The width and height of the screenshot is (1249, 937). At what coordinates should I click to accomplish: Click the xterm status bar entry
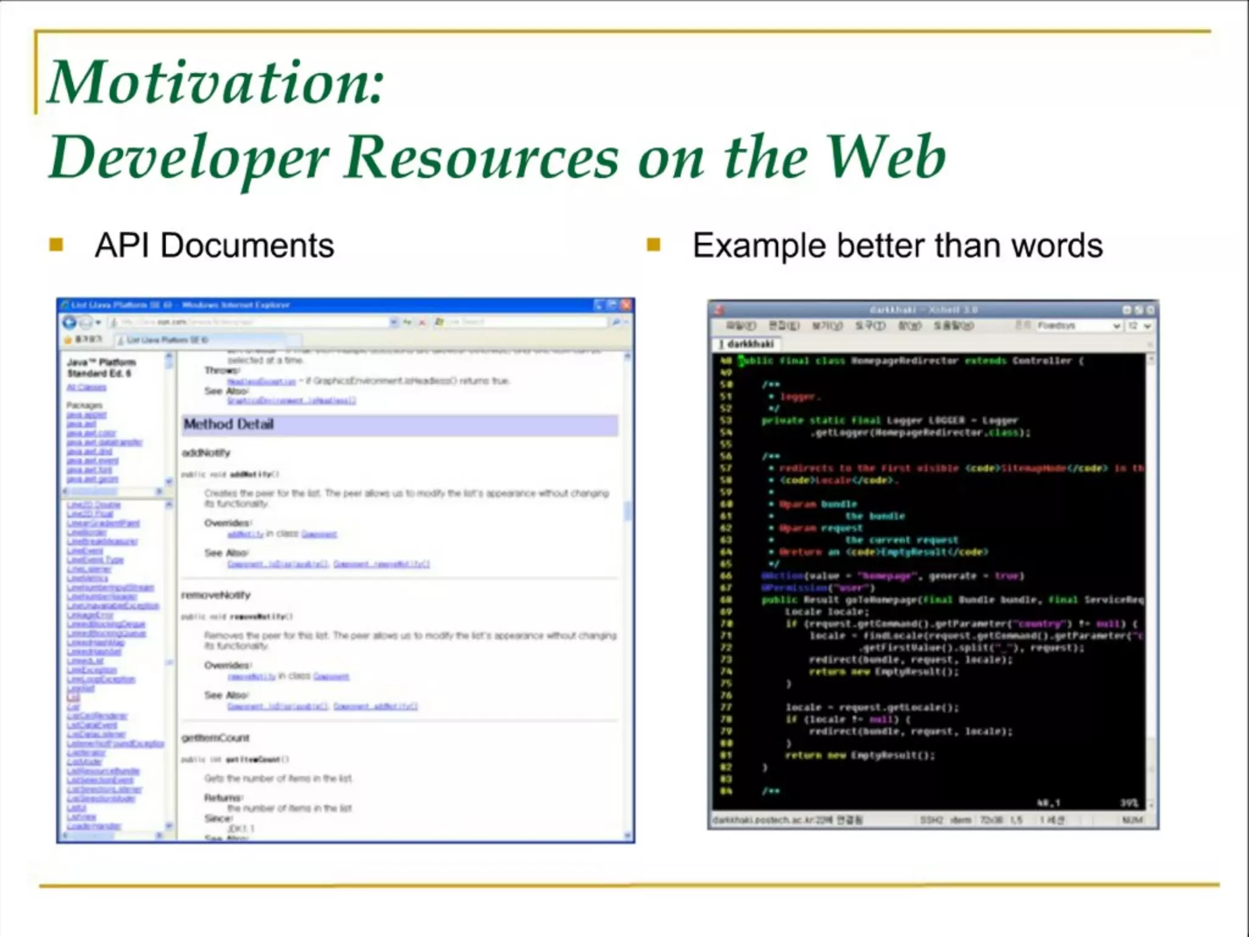[961, 820]
